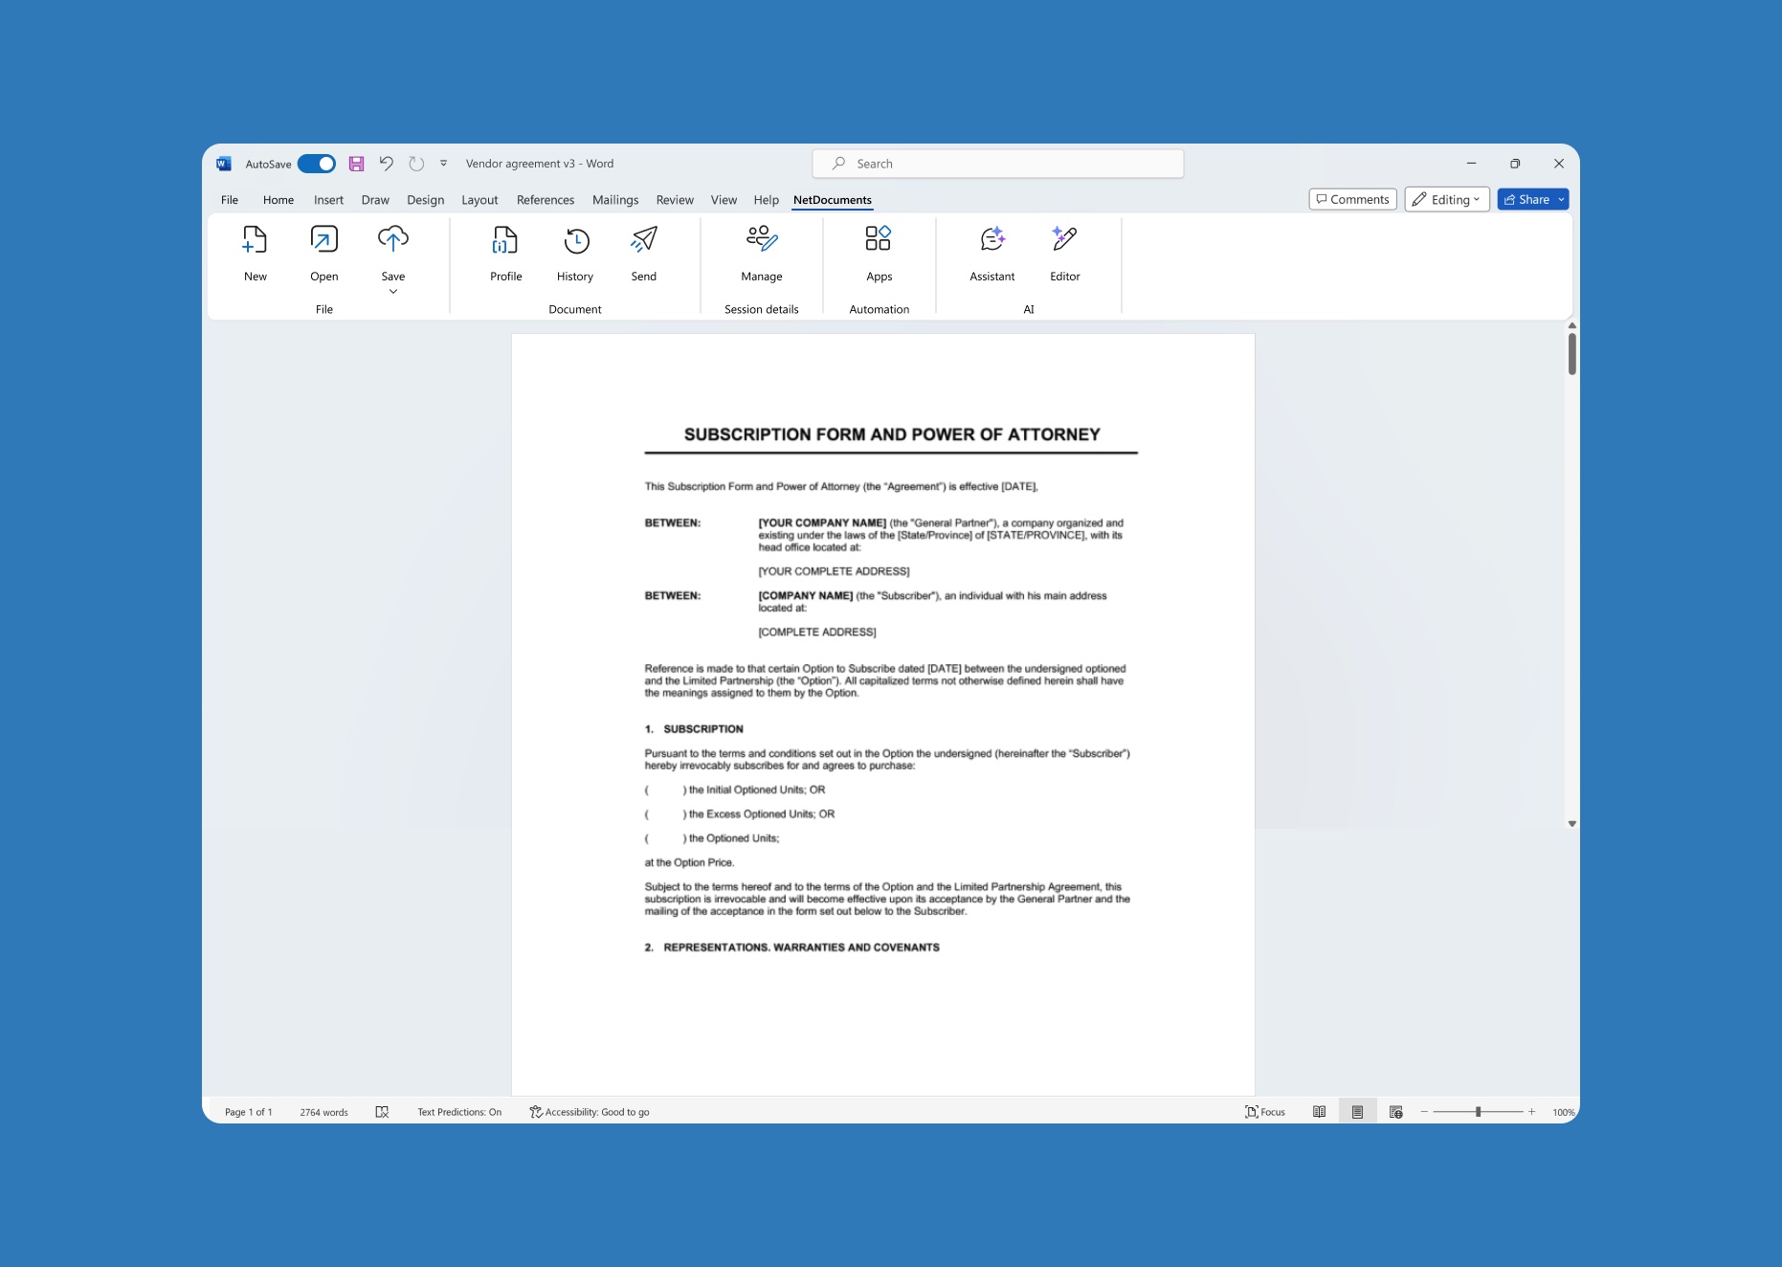This screenshot has height=1267, width=1782.
Task: Open the Editing mode dropdown
Action: coord(1447,199)
